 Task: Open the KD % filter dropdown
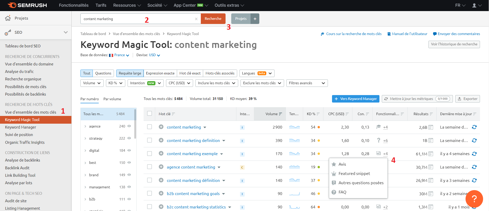[x=115, y=83]
